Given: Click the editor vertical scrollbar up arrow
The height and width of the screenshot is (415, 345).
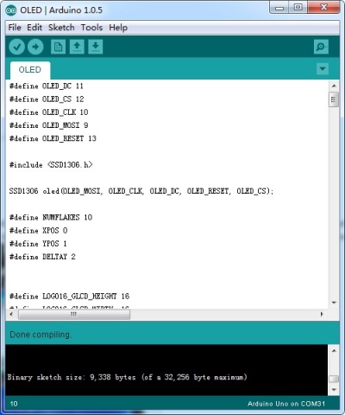Looking at the screenshot, I should pyautogui.click(x=334, y=86).
